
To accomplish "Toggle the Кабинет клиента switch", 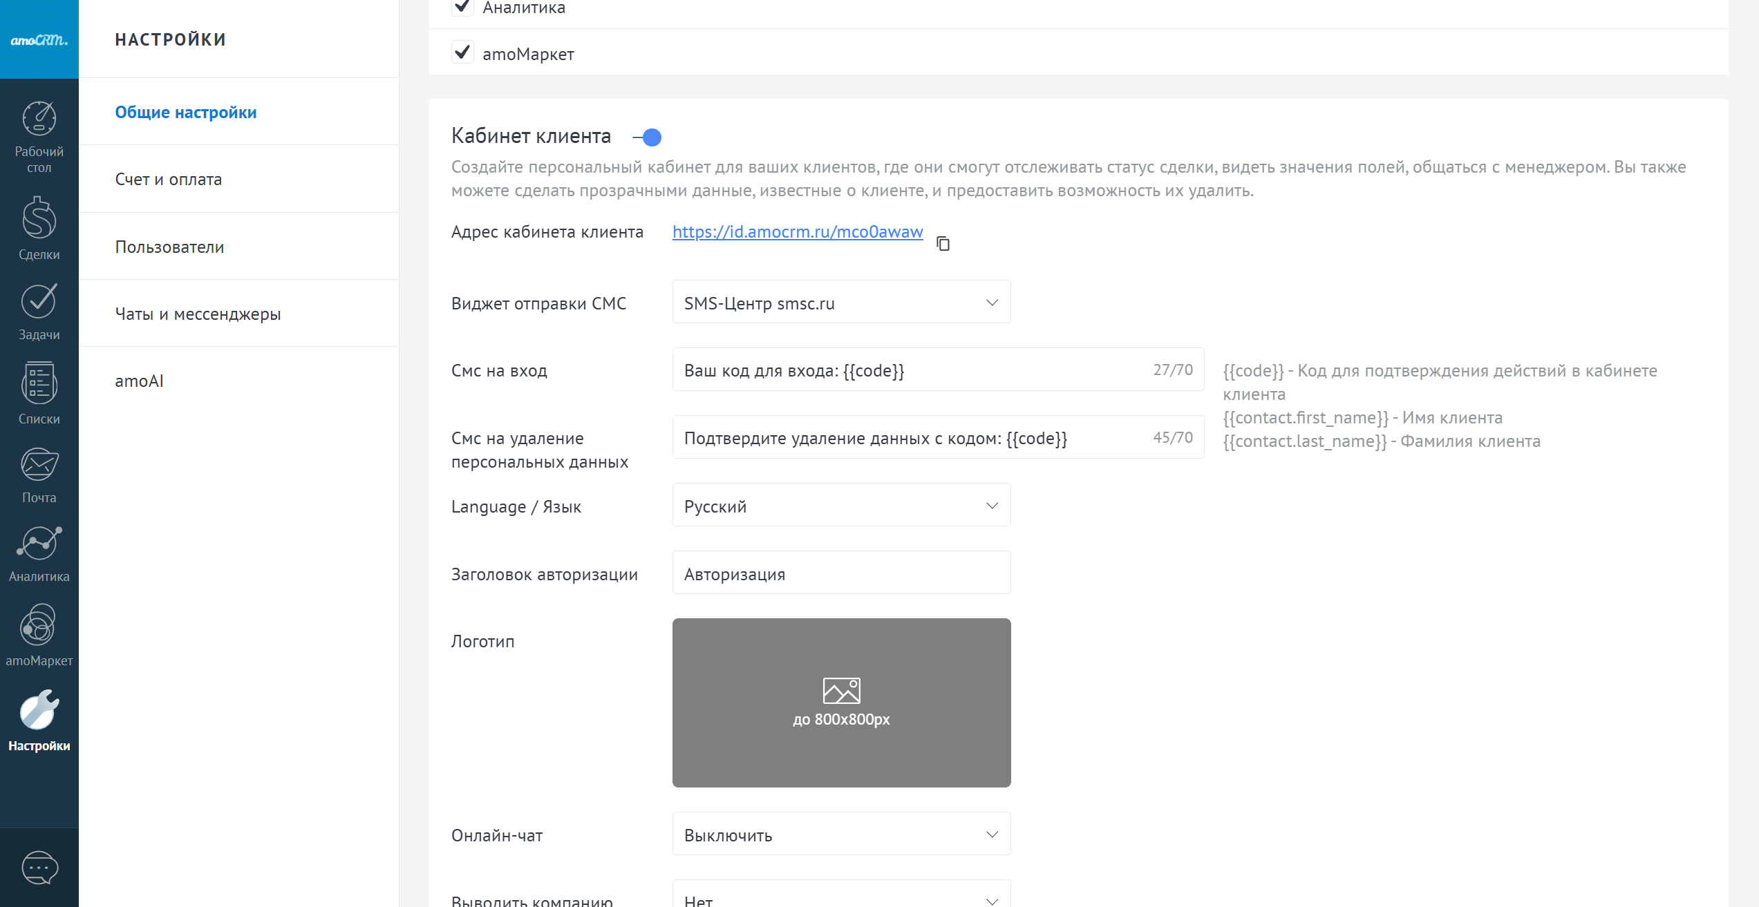I will coord(648,137).
